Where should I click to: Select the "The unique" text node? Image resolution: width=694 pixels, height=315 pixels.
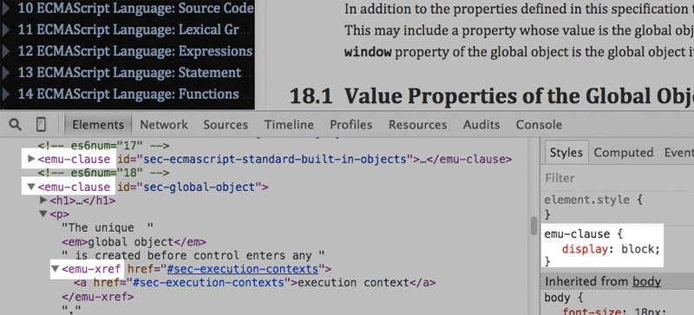[x=107, y=228]
